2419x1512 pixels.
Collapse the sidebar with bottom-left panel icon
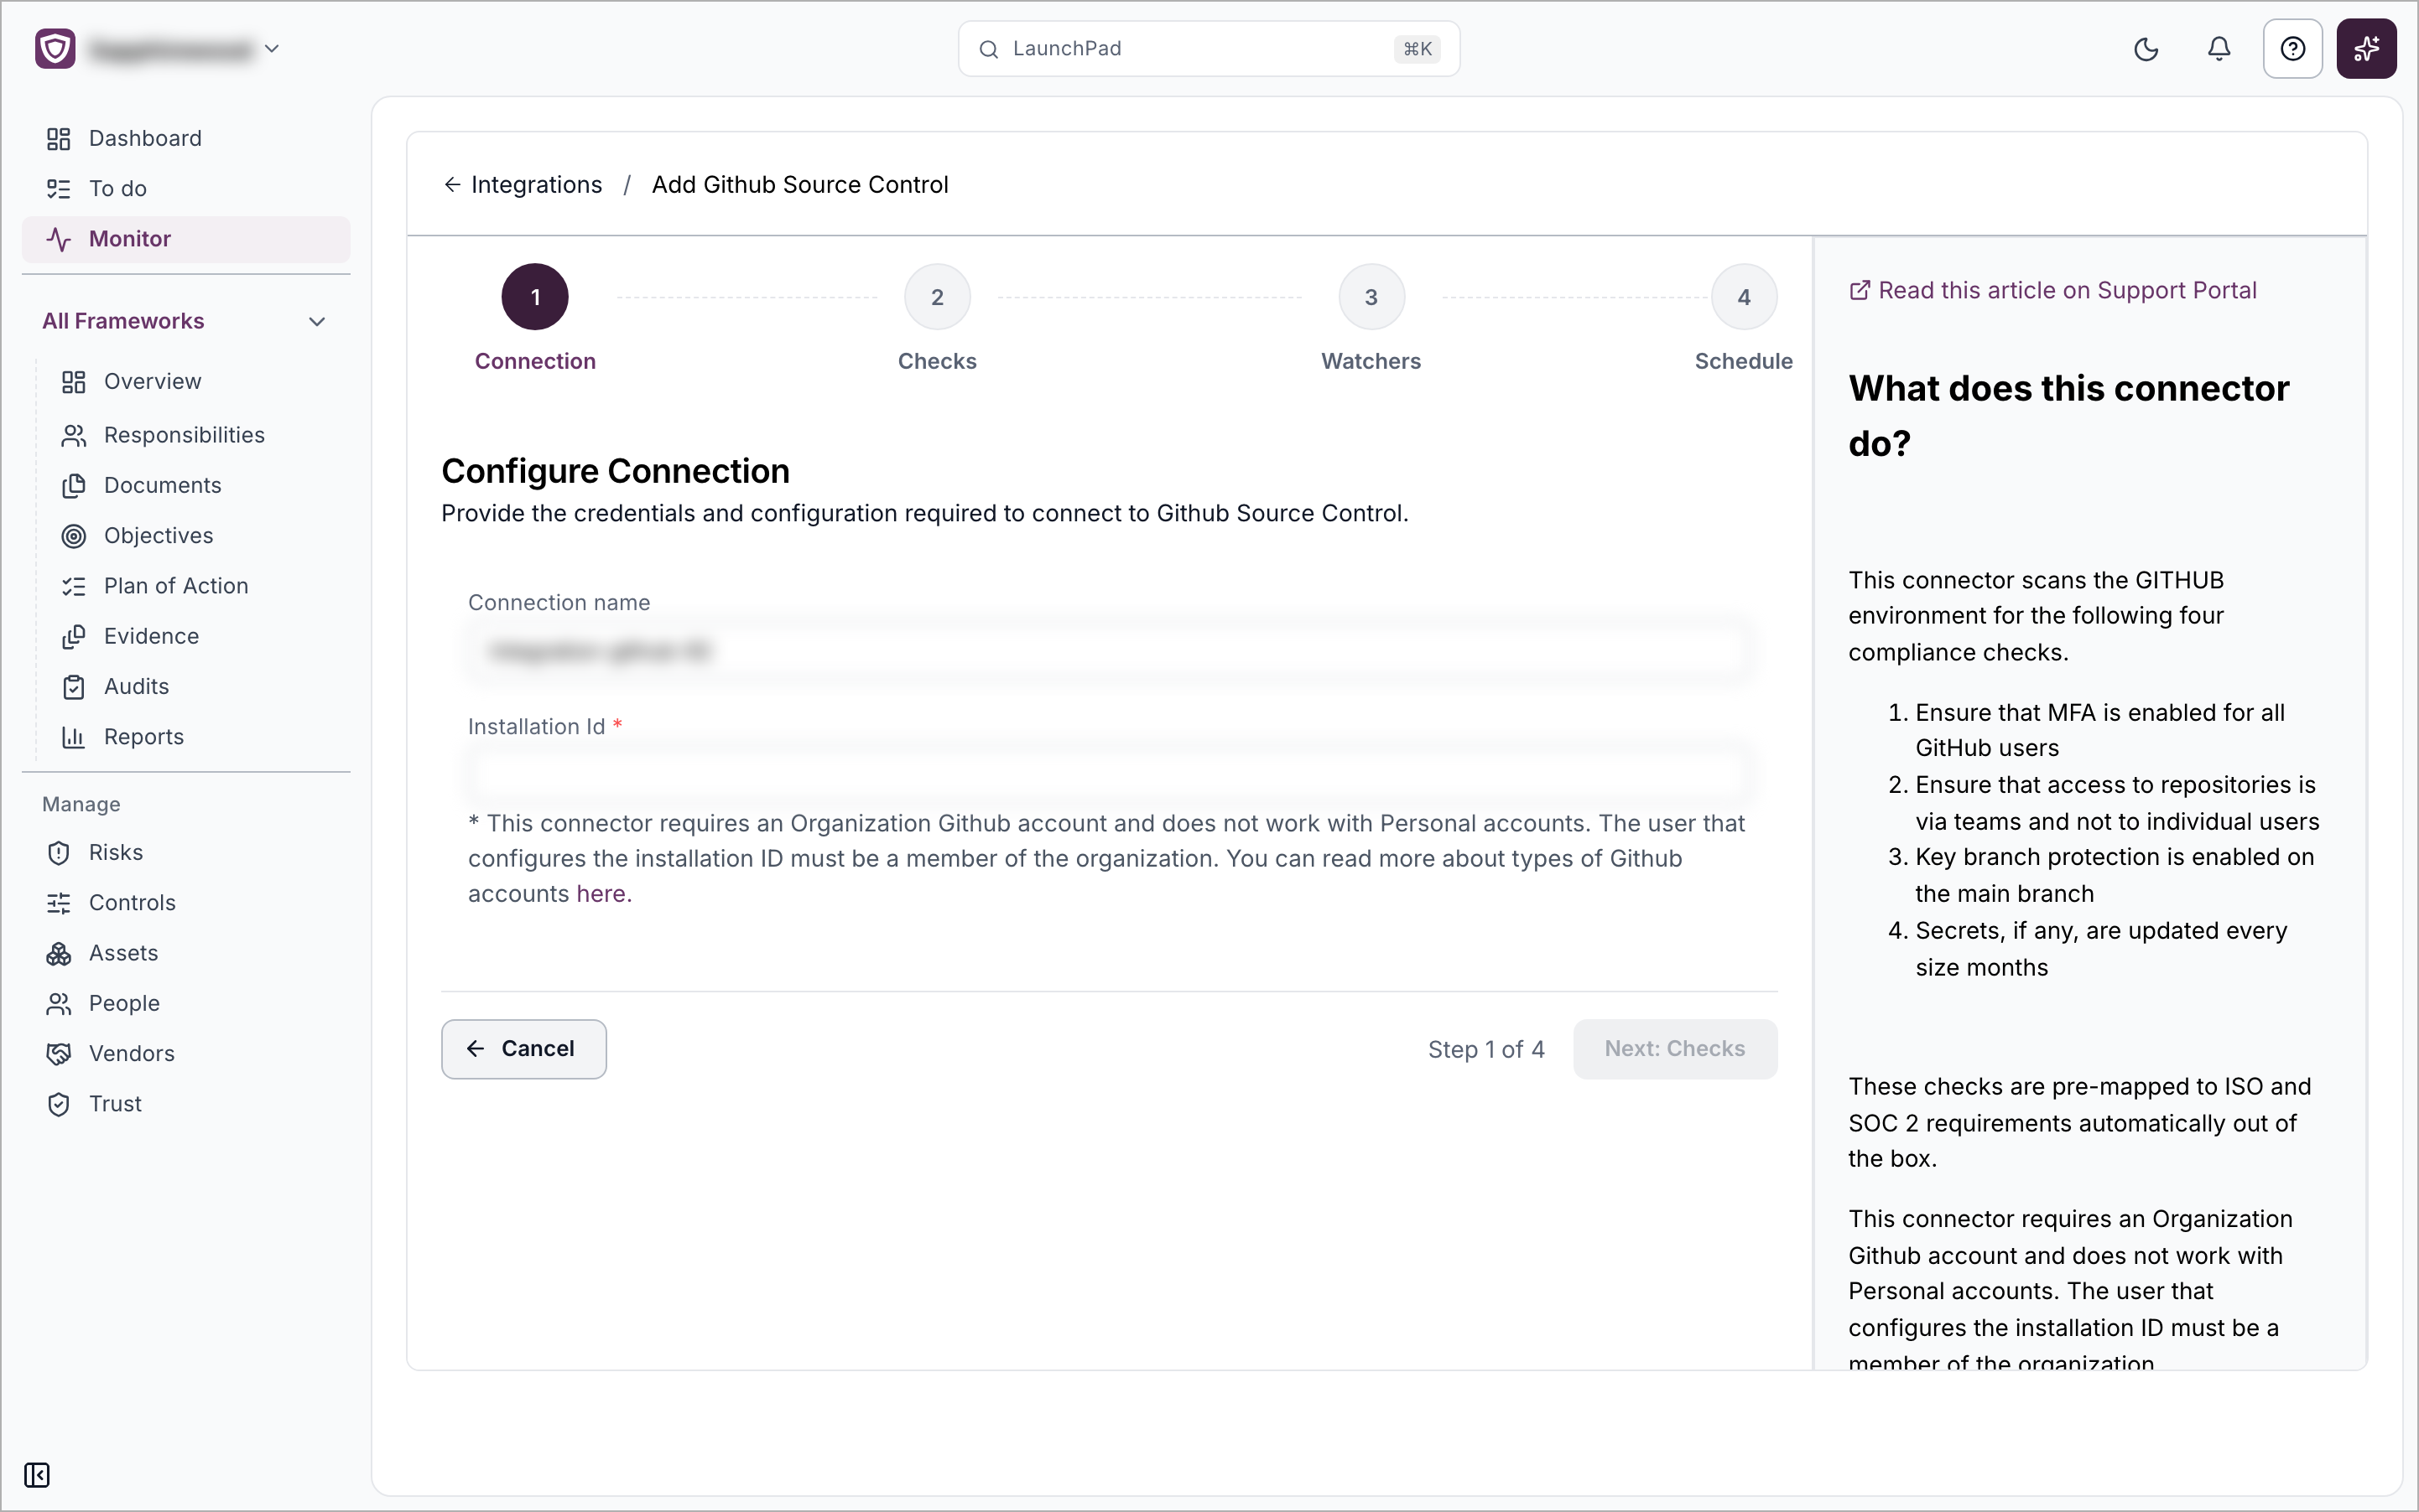[37, 1475]
